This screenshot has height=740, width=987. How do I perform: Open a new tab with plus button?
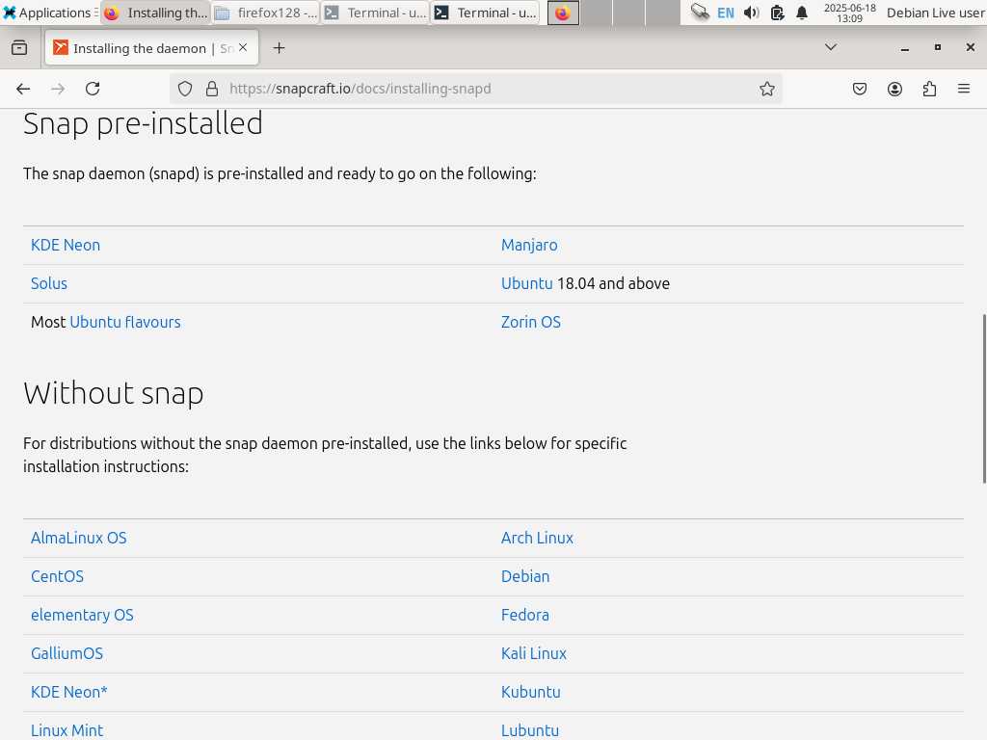[279, 48]
